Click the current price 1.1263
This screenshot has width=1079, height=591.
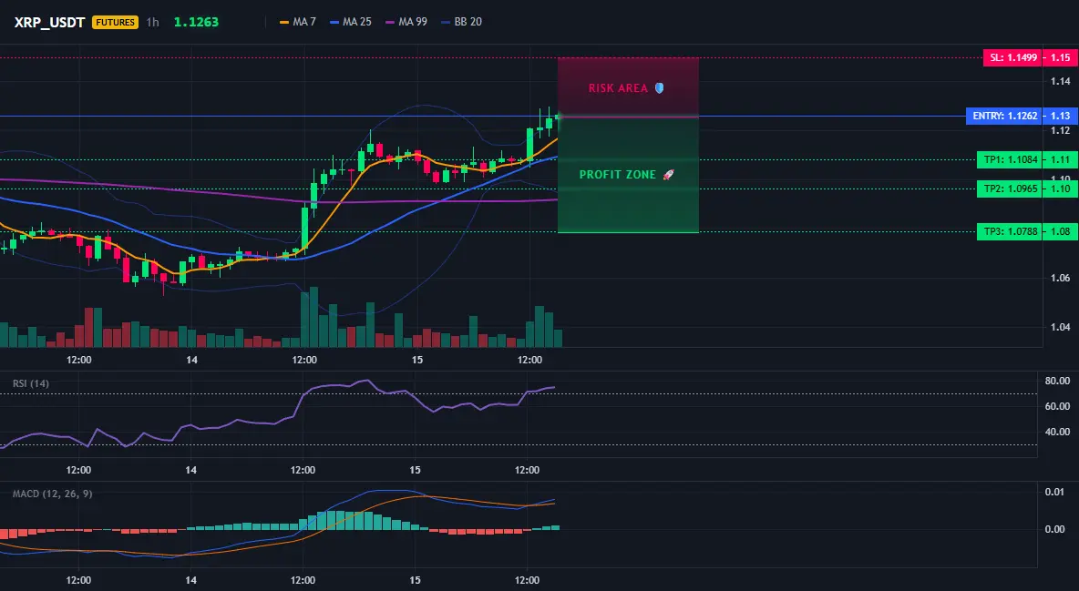[x=196, y=22]
